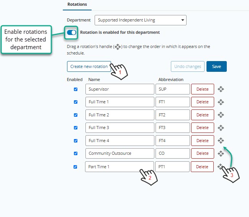Delete the Part Time 1 rotation

click(202, 167)
